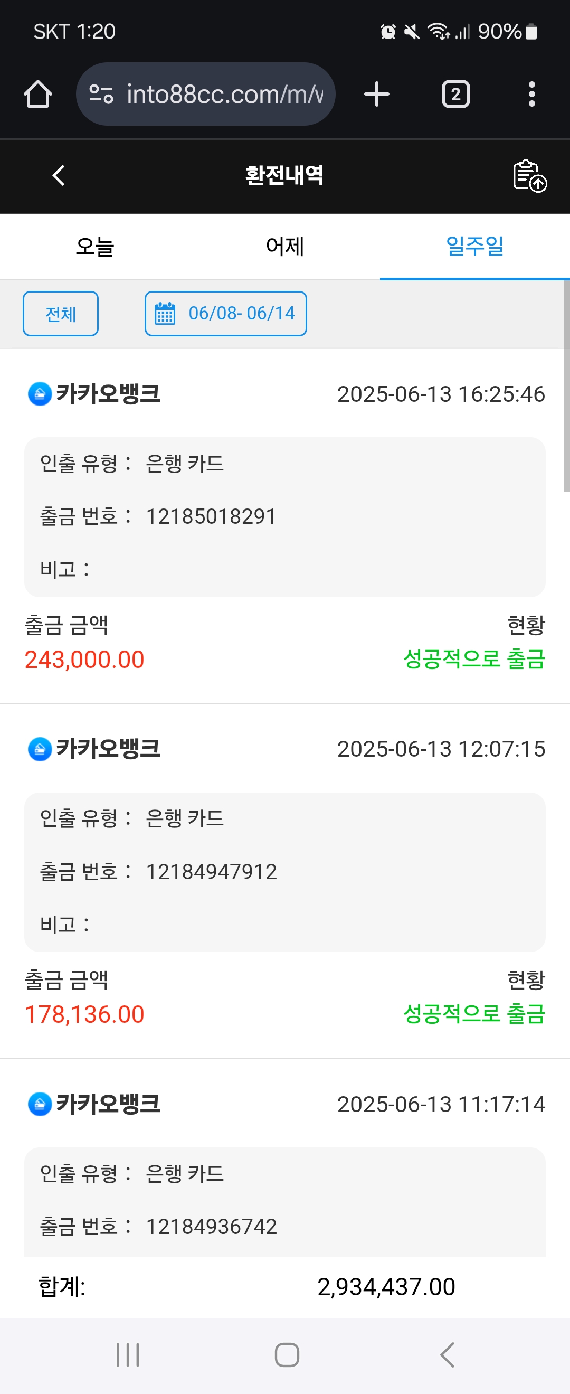Select the 일주일 tab

pos(474,247)
